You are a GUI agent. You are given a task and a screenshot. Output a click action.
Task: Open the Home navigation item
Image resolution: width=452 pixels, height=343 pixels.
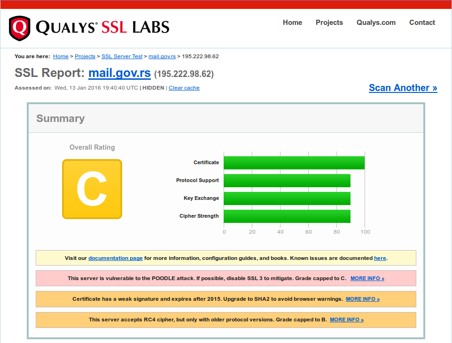pos(292,23)
